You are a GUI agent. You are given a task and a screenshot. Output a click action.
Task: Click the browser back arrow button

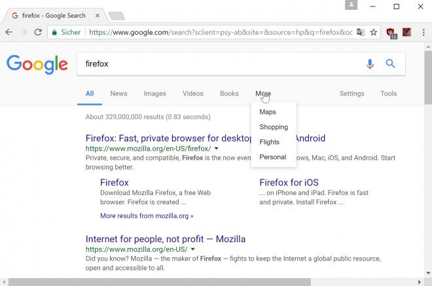(x=9, y=31)
